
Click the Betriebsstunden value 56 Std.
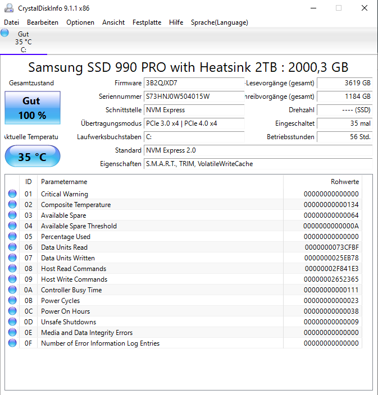[345, 137]
